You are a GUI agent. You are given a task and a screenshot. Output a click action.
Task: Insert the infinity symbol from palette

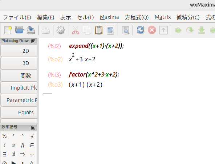(x=32, y=155)
